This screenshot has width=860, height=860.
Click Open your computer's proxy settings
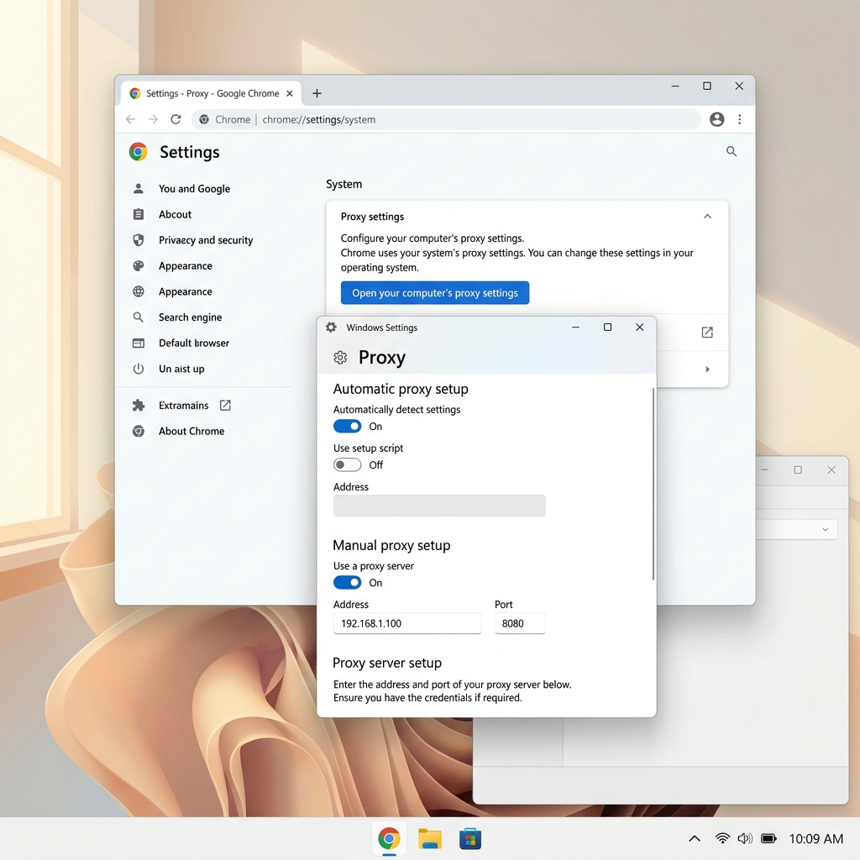(435, 293)
